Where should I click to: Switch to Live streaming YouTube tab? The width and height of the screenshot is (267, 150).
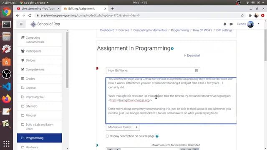[x=38, y=8]
